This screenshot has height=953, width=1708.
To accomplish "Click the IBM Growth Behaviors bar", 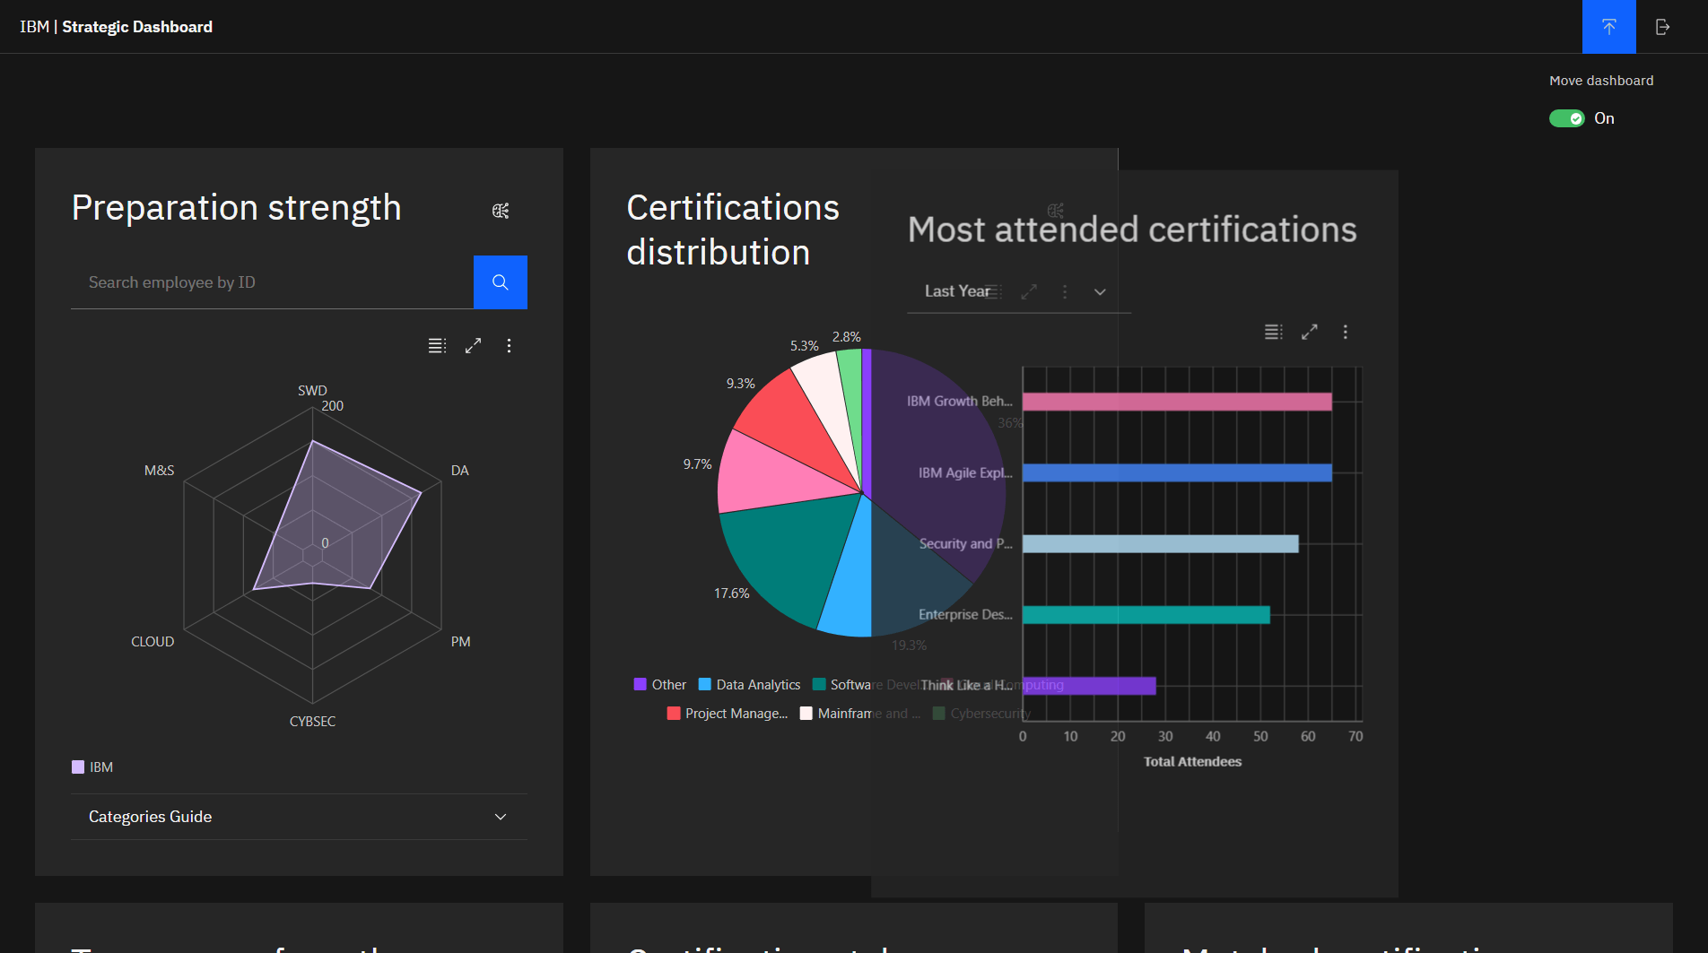I will coord(1176,402).
